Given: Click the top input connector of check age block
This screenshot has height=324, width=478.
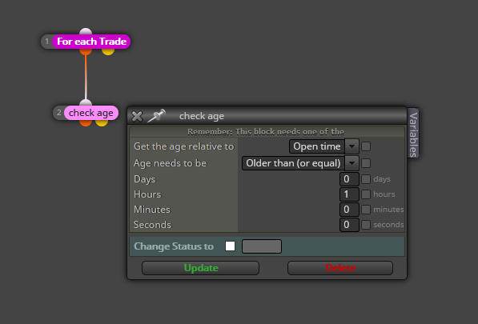Looking at the screenshot, I should [x=86, y=102].
